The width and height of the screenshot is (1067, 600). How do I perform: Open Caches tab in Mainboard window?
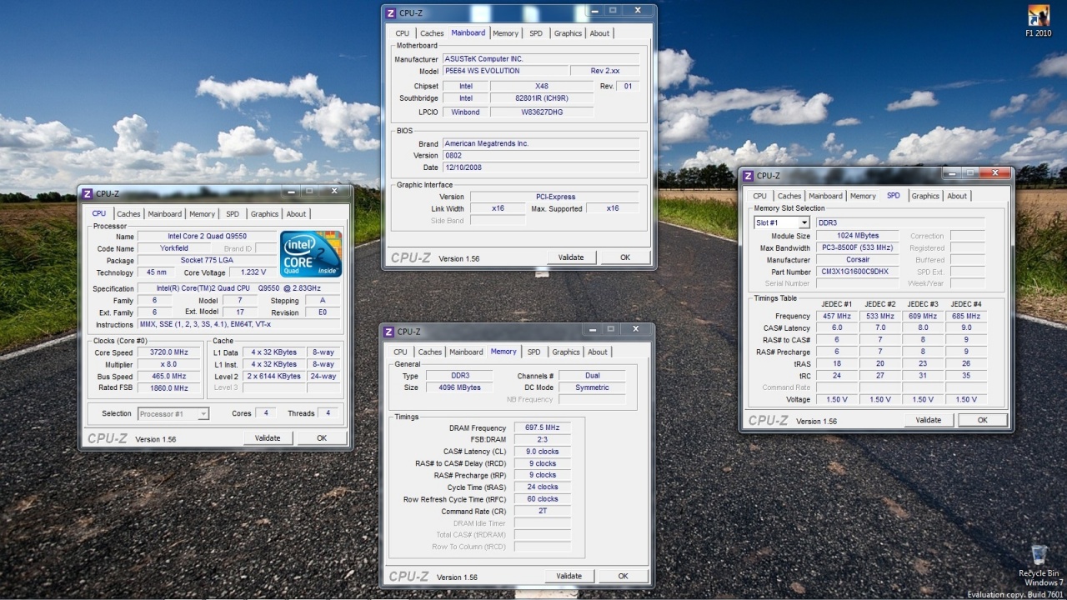point(432,33)
